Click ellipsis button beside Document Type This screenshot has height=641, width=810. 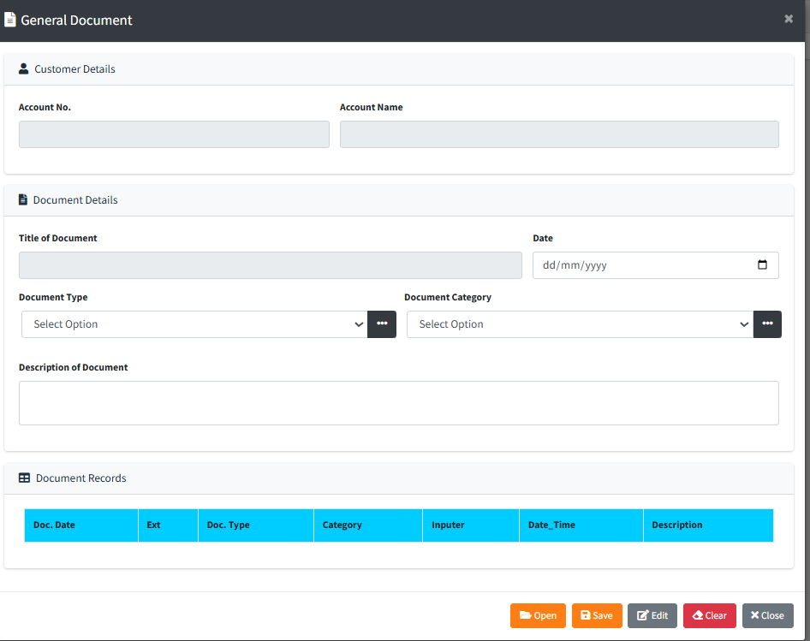click(x=382, y=324)
